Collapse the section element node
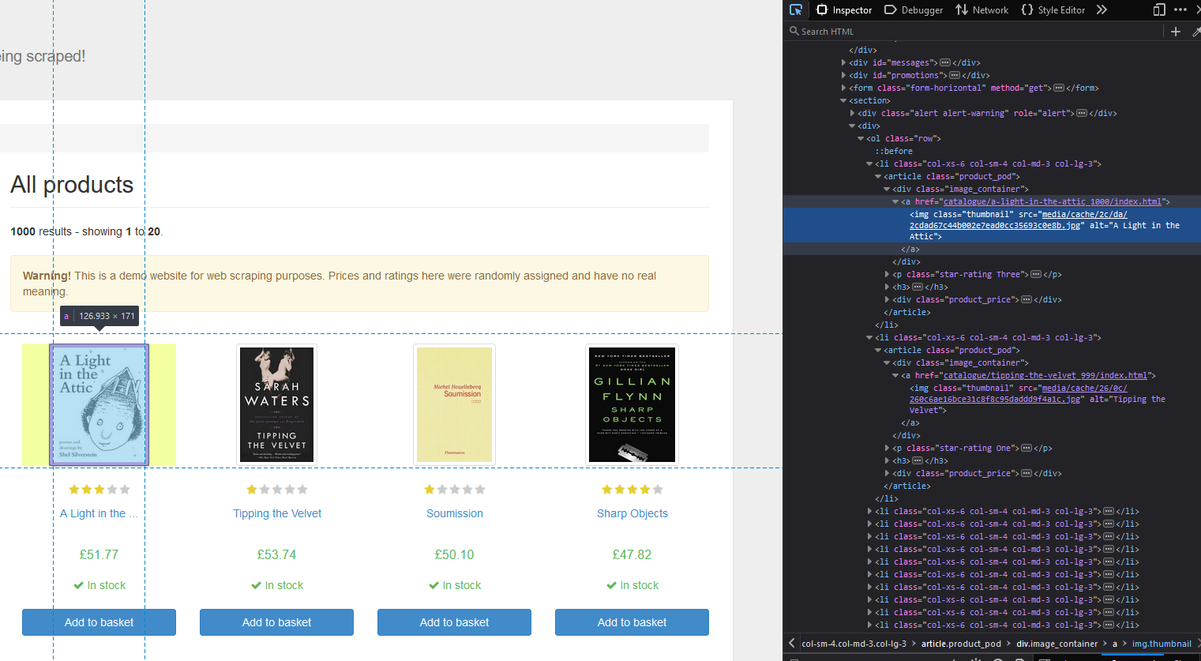Screen dimensions: 1201x661 [x=843, y=101]
